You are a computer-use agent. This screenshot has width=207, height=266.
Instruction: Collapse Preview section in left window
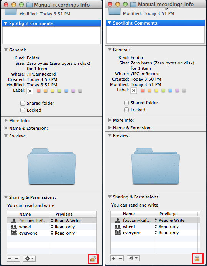click(x=6, y=136)
